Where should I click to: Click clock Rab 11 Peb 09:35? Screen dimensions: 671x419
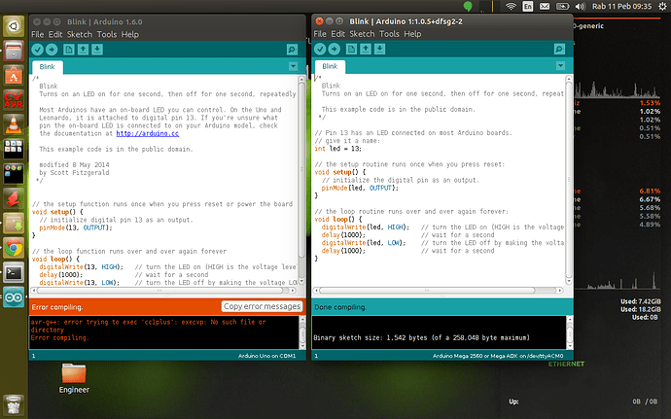(x=621, y=7)
